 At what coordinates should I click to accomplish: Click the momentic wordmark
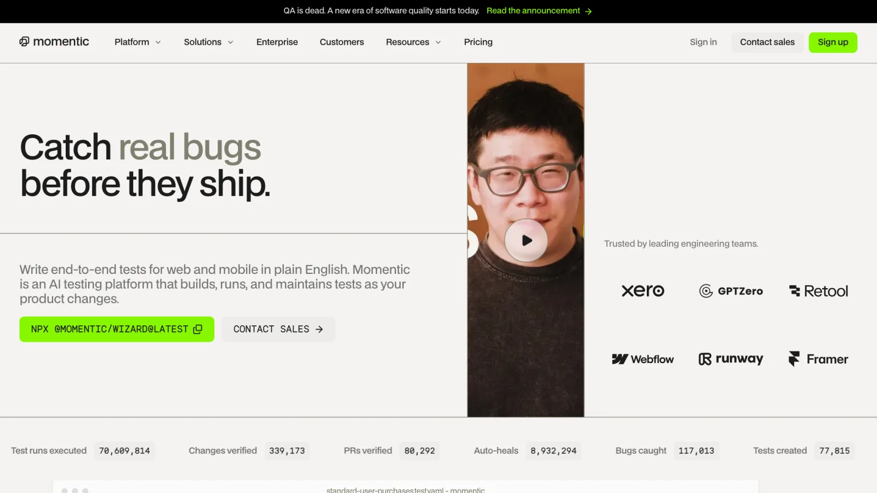point(61,42)
